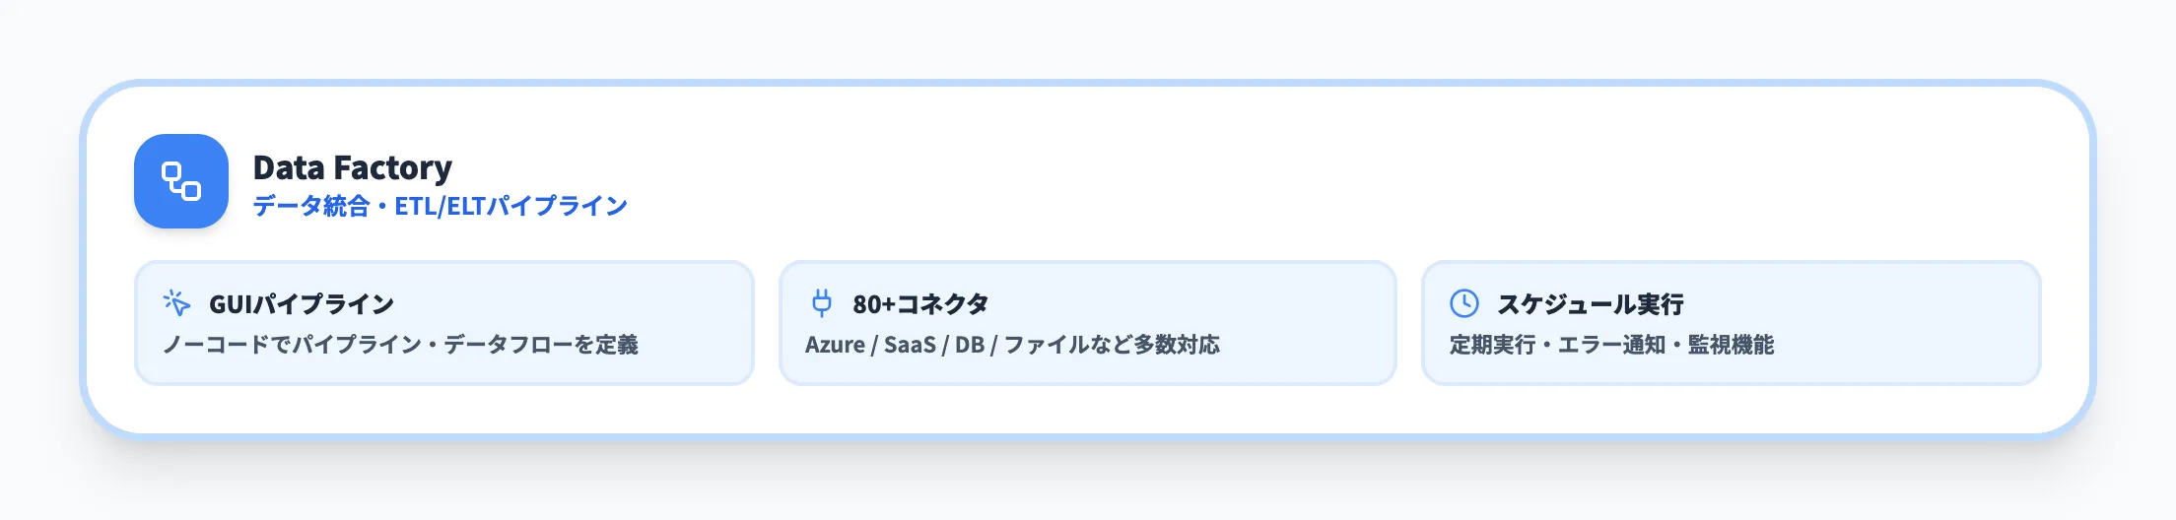Click the cursor icon beside GUIパイプライン
The width and height of the screenshot is (2176, 520).
[x=176, y=303]
